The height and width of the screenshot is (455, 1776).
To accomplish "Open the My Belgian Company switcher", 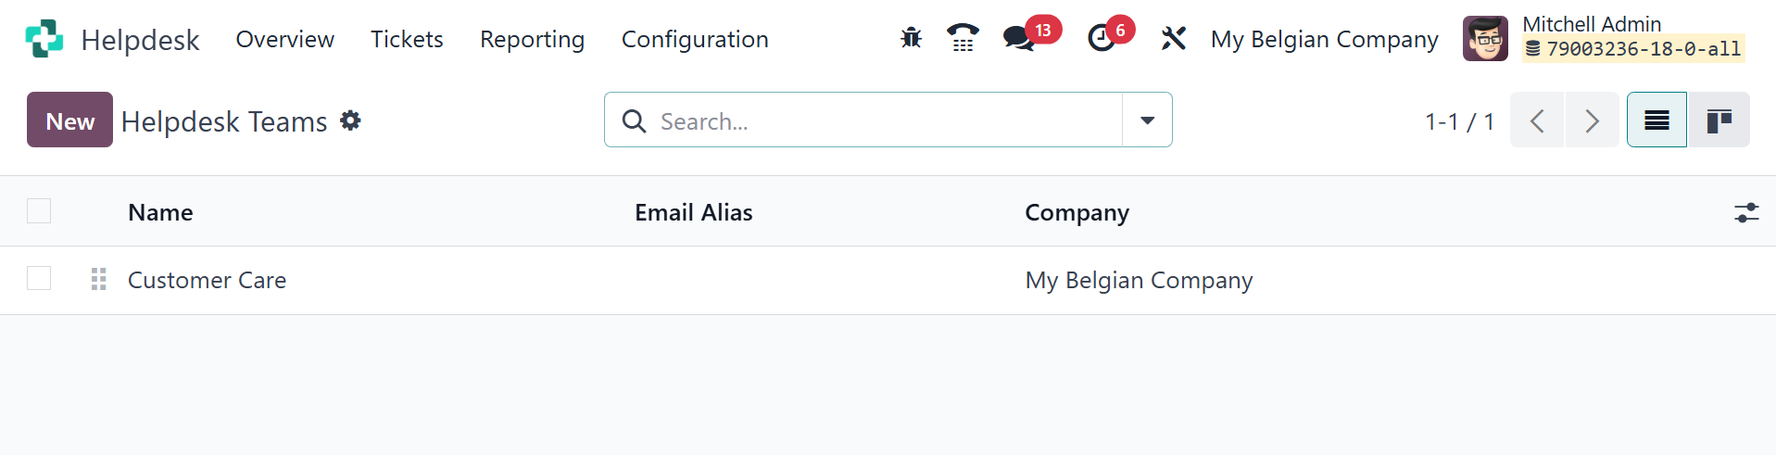I will point(1324,40).
